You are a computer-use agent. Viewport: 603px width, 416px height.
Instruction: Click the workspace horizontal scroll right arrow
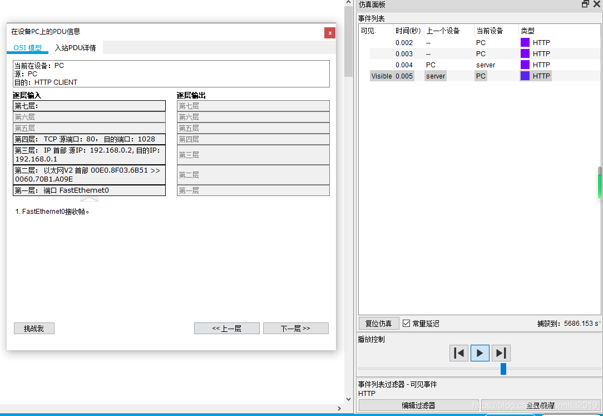coord(339,408)
